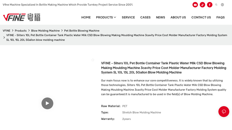Expand the PRODUCTS dropdown menu
232x130 pixels.
click(106, 17)
